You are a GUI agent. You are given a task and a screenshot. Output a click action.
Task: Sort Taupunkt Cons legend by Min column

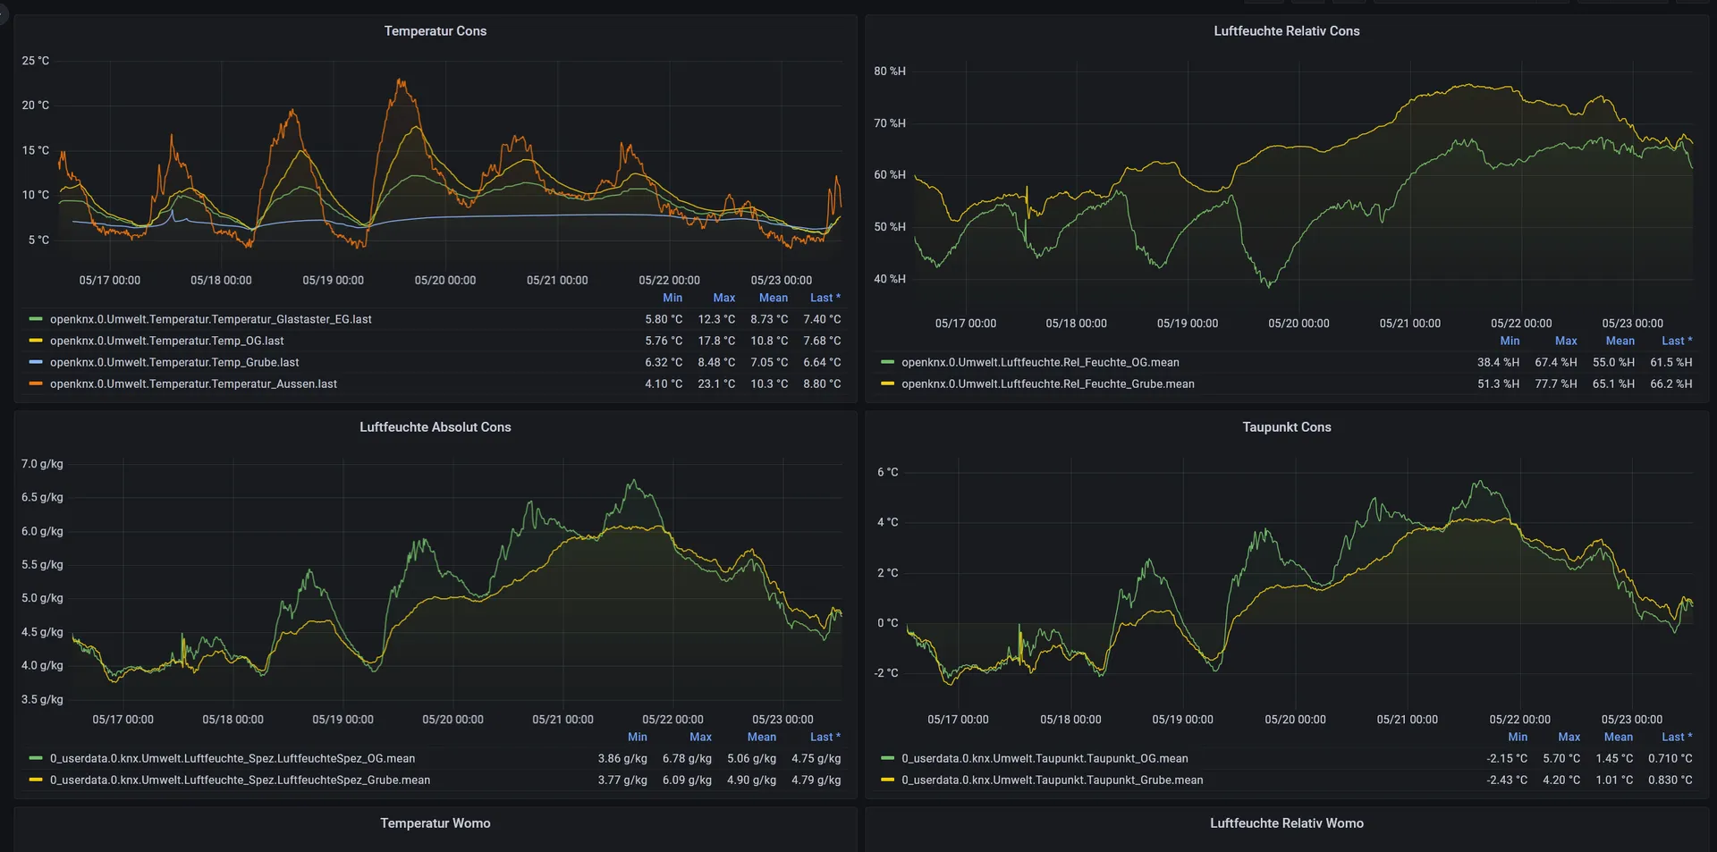click(1517, 738)
